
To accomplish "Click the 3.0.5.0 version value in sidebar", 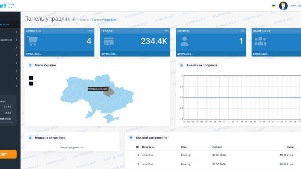I will 7,107.
